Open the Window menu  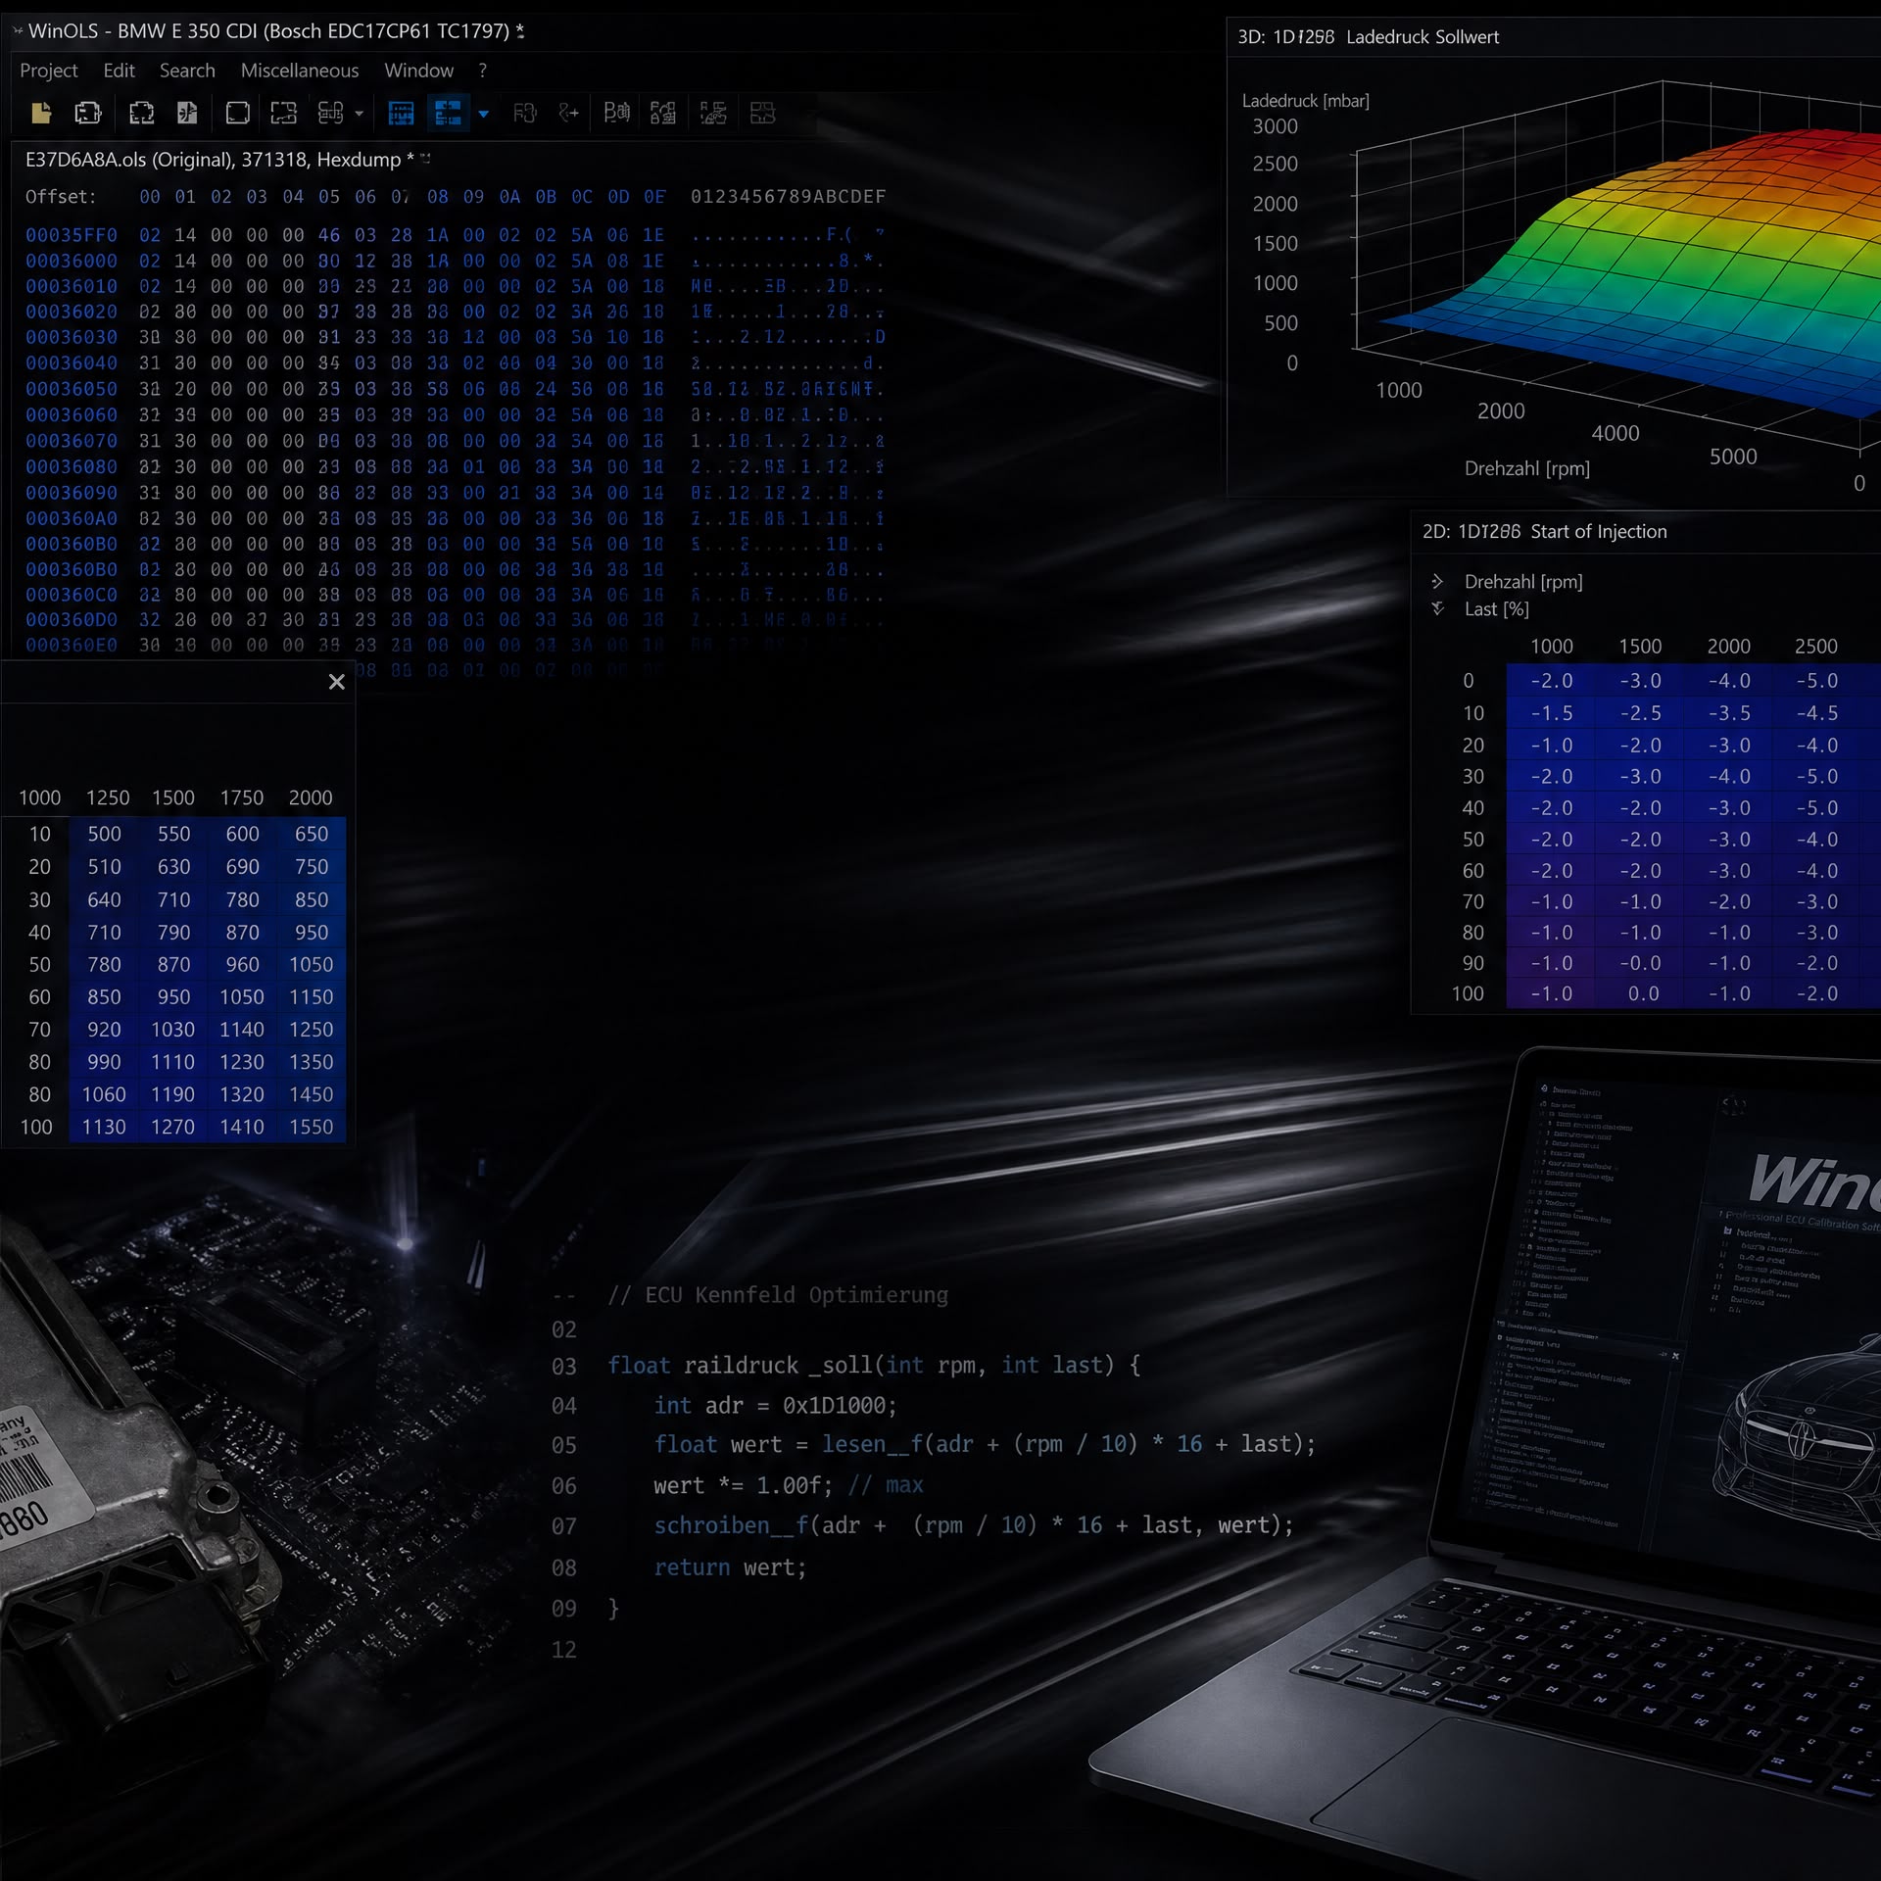[419, 71]
